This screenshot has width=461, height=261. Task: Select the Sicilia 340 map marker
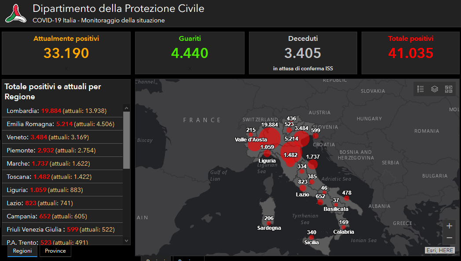point(311,237)
